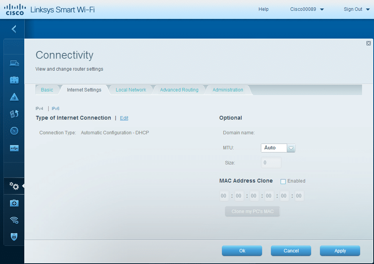Open the Advanced Routing tab
The height and width of the screenshot is (264, 374).
179,90
